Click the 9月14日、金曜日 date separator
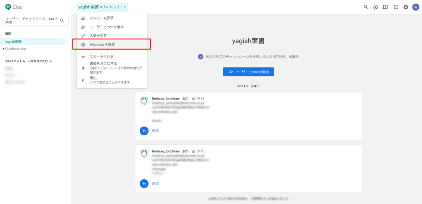 (248, 86)
